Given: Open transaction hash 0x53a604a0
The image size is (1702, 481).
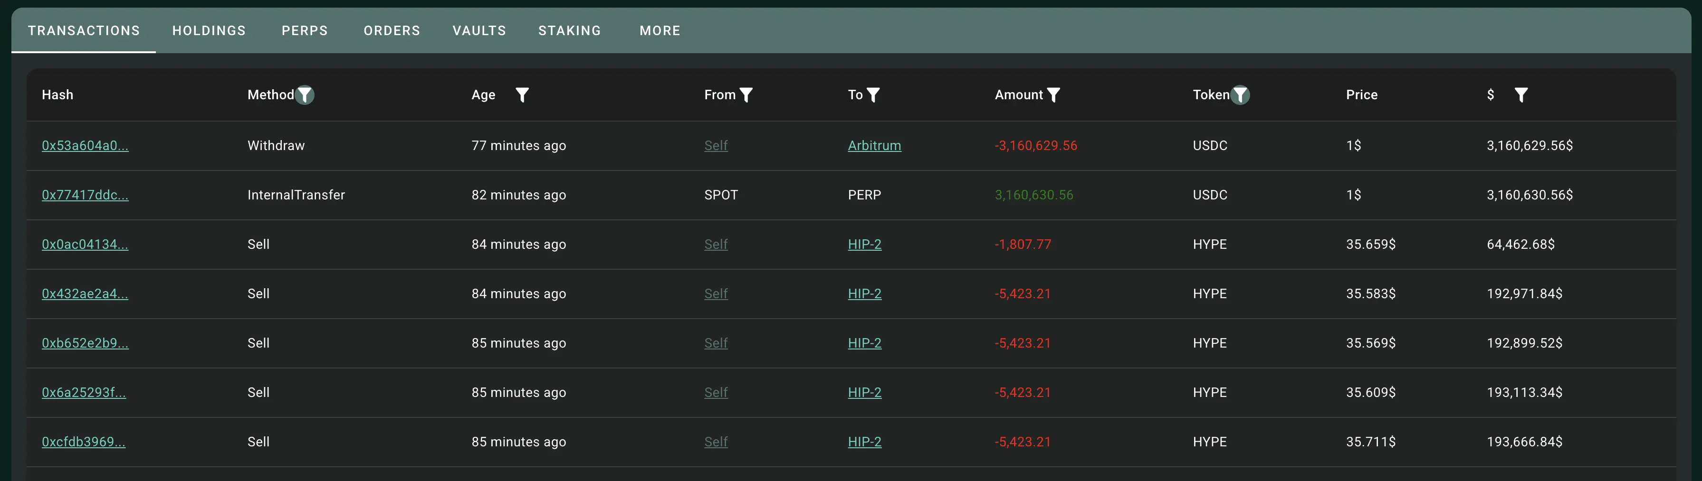Looking at the screenshot, I should tap(85, 146).
